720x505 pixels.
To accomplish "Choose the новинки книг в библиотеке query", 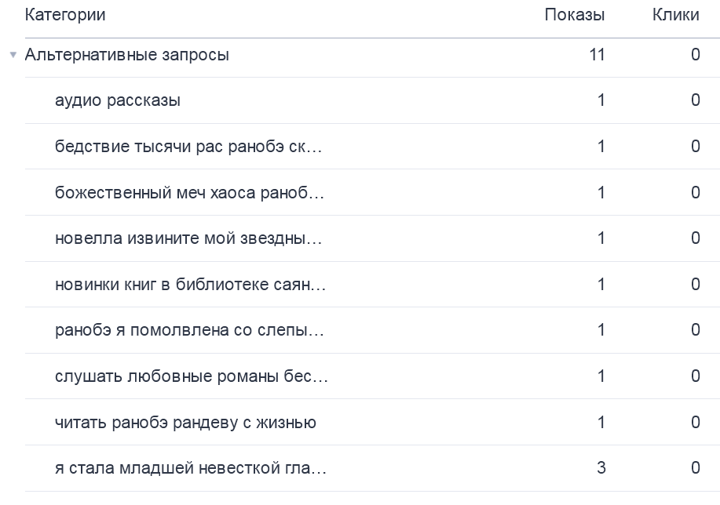I will (x=190, y=284).
